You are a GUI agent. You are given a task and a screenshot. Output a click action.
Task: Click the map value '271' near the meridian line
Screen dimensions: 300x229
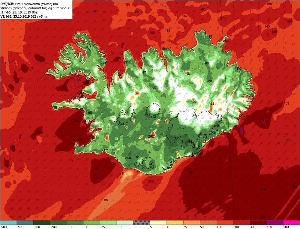click(x=223, y=18)
